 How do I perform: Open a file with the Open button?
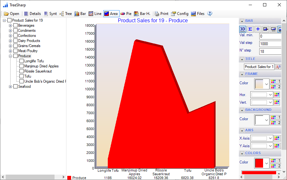(x=11, y=14)
